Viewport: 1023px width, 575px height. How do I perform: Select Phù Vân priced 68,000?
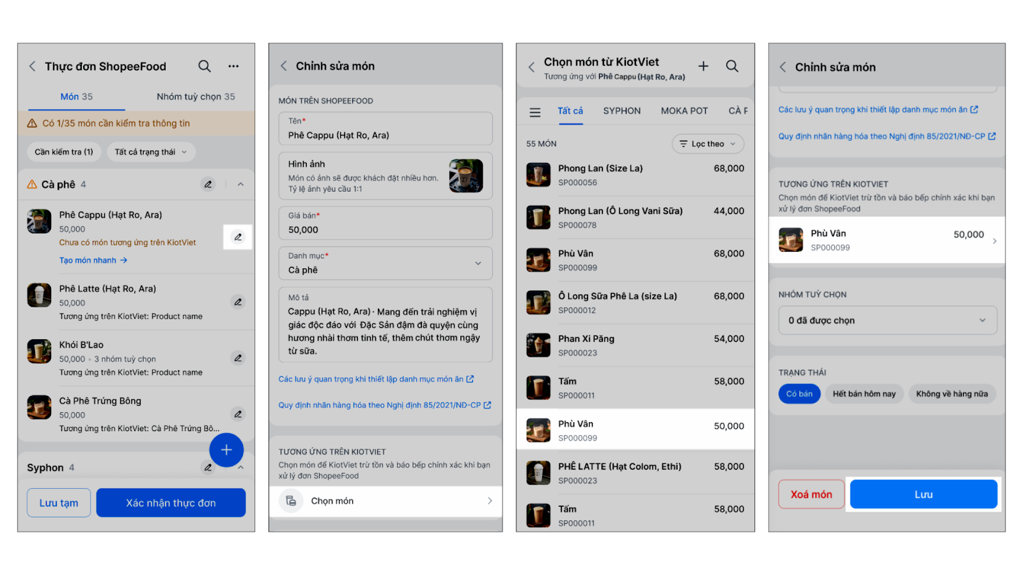(x=636, y=260)
